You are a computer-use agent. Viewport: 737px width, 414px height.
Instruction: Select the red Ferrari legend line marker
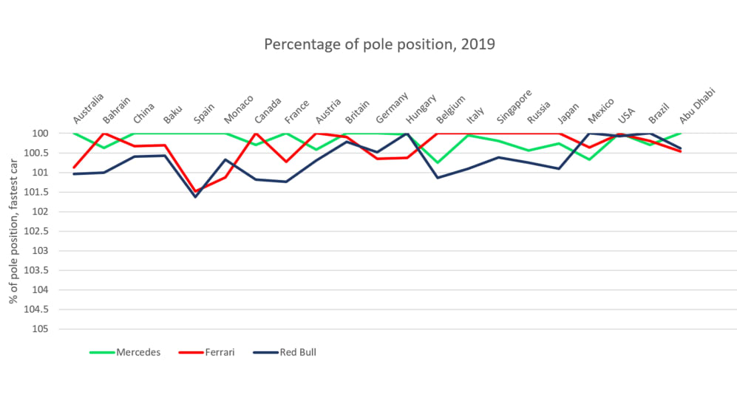tap(191, 352)
